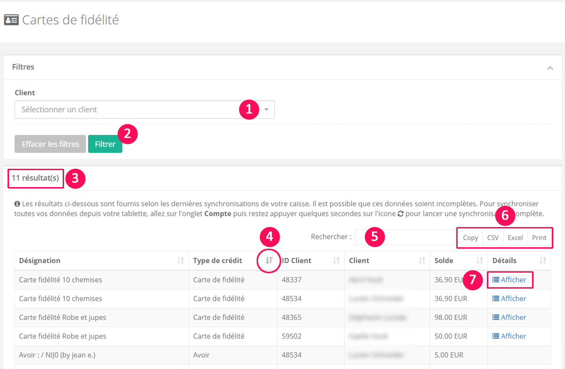This screenshot has width=565, height=369.
Task: Click the ID Client column header
Action: pyautogui.click(x=311, y=260)
